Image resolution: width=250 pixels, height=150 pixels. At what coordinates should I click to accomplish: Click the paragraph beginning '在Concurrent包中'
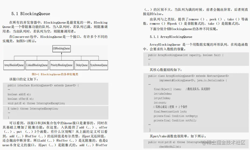click(x=55, y=39)
